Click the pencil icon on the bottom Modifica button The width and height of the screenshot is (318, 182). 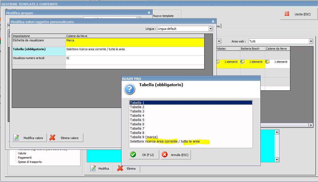(93, 168)
